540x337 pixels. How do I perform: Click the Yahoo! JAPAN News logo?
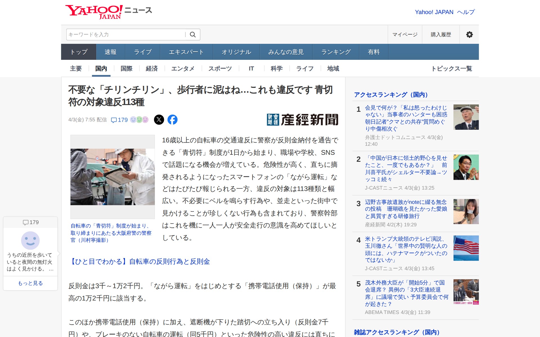click(109, 12)
